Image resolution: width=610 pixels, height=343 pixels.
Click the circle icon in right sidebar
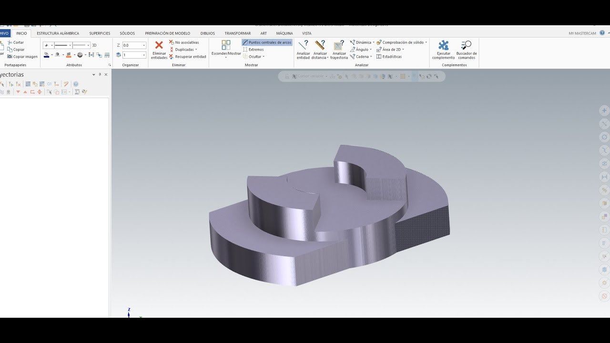(604, 137)
